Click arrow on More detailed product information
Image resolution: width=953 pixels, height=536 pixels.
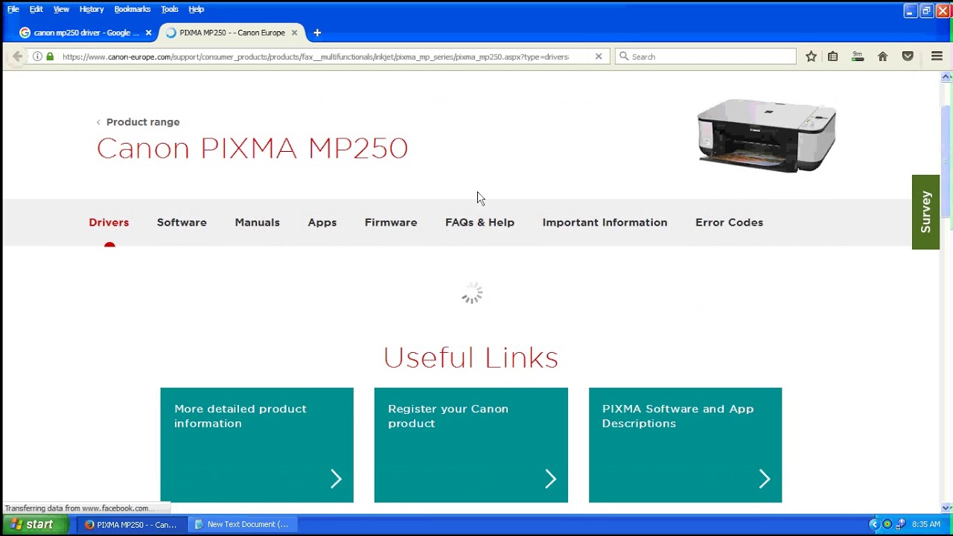(x=337, y=479)
